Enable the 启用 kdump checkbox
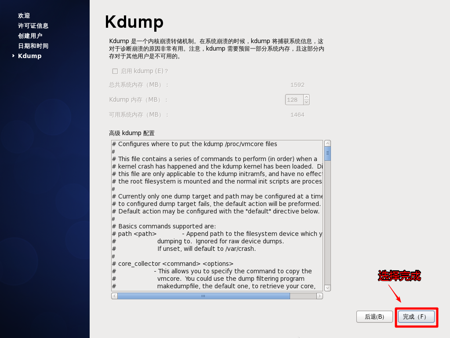450x338 pixels. point(115,71)
